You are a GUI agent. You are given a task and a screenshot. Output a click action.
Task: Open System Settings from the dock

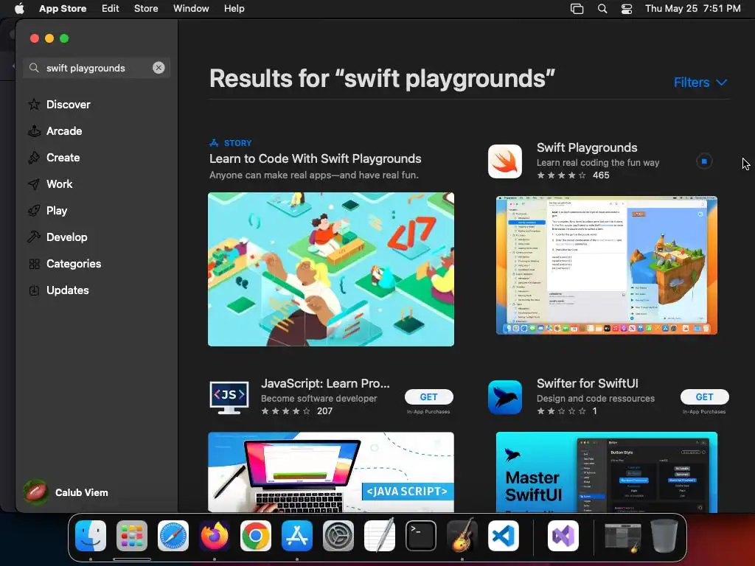pyautogui.click(x=338, y=536)
